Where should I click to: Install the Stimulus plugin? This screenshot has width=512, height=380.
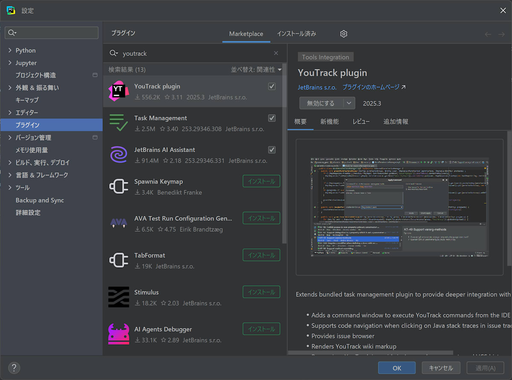pyautogui.click(x=262, y=292)
